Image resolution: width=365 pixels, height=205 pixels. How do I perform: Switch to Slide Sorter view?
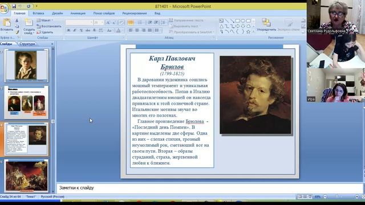305,196
